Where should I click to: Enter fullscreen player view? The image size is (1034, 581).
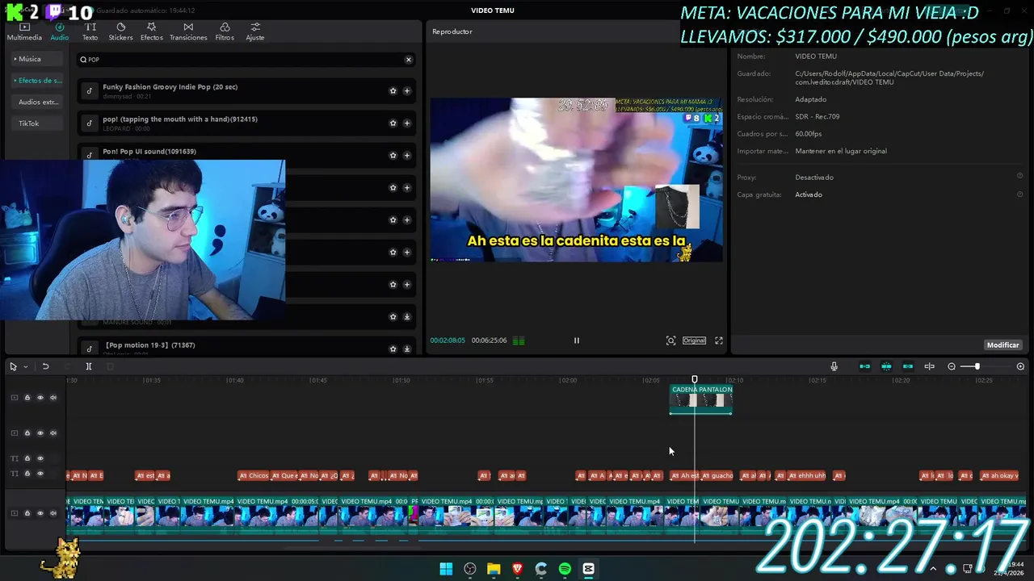pos(719,341)
